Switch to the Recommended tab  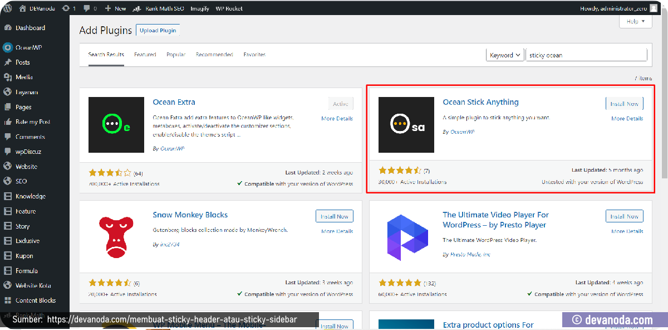tap(214, 55)
